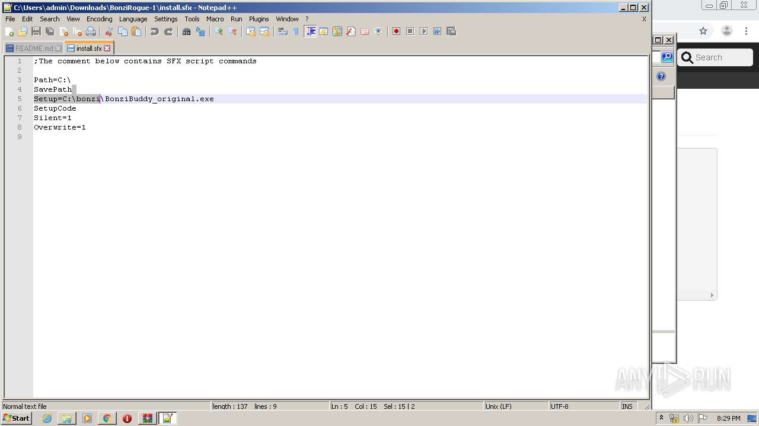
Task: Click the Zoom Out toolbar icon
Action: (232, 31)
